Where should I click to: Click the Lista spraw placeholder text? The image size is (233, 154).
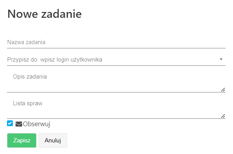(28, 103)
